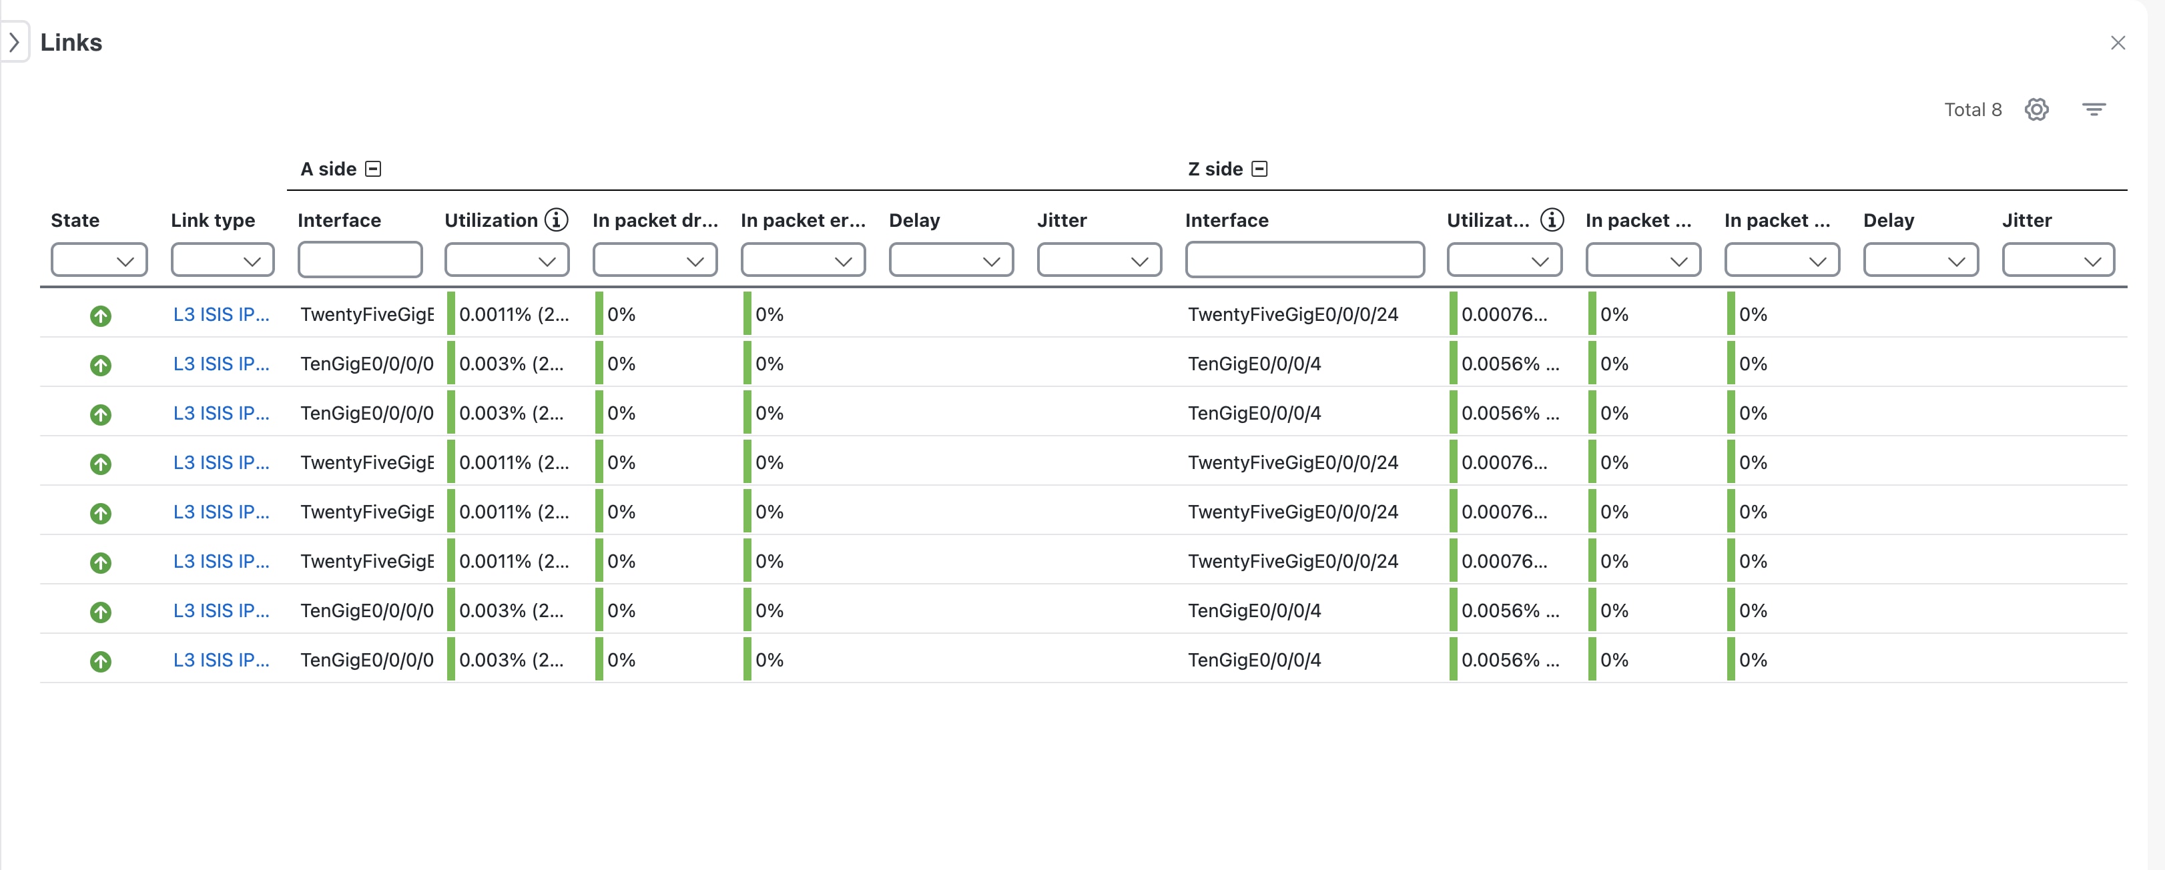The height and width of the screenshot is (870, 2165).
Task: Click the up-state icon in fifth row
Action: pyautogui.click(x=101, y=514)
